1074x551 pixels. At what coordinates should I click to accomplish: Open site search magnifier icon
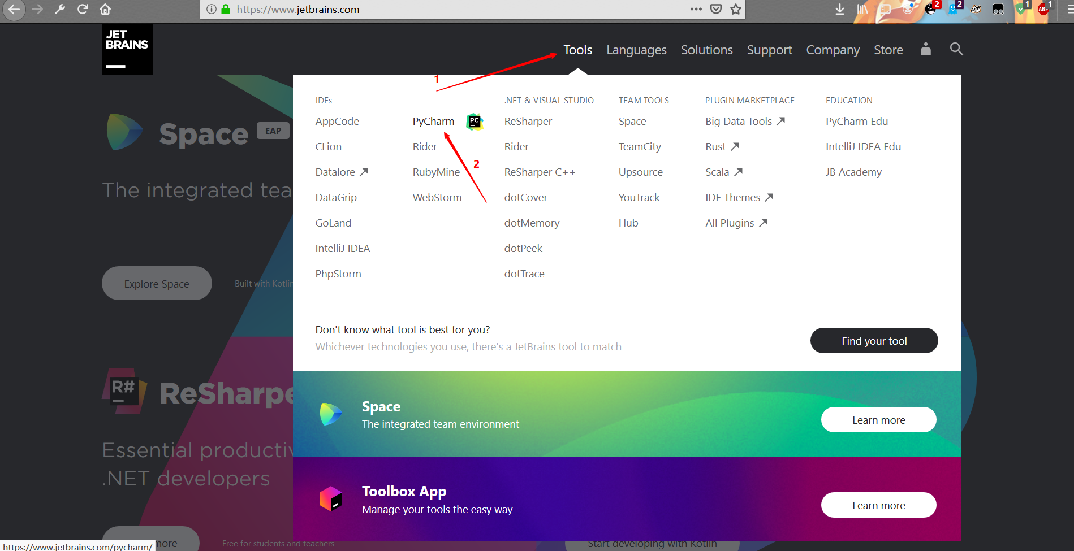956,49
